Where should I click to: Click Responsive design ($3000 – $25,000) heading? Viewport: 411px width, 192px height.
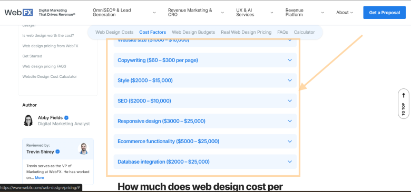click(161, 121)
